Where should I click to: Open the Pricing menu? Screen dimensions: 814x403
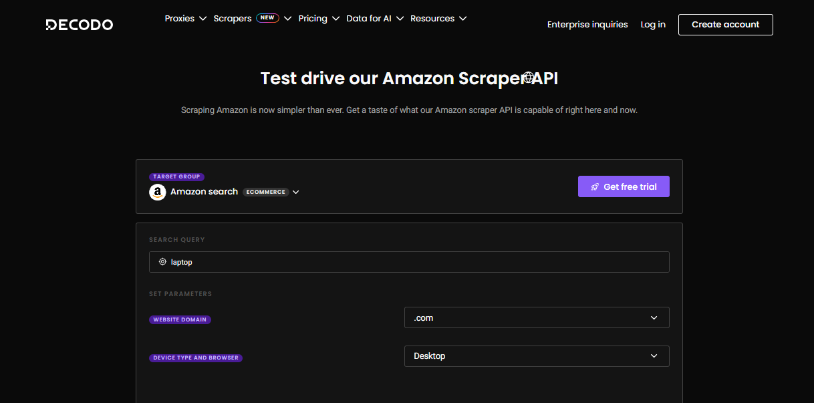coord(319,19)
